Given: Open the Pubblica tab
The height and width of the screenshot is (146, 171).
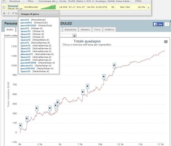Looking at the screenshot, I should coord(109,29).
